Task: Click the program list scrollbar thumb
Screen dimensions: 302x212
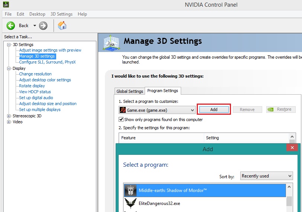Action: pos(289,201)
